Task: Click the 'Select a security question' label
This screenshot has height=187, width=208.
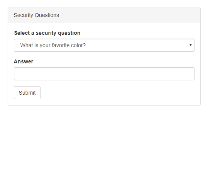Action: [x=47, y=33]
